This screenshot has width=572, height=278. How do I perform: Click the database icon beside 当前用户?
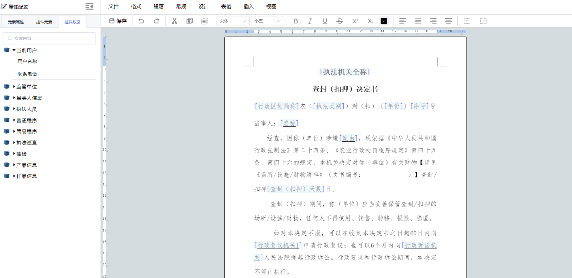tap(6, 50)
